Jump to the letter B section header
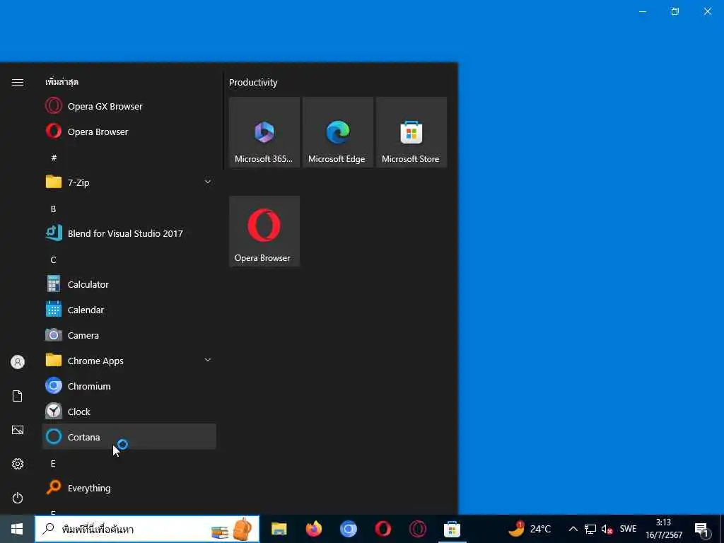 pyautogui.click(x=53, y=209)
